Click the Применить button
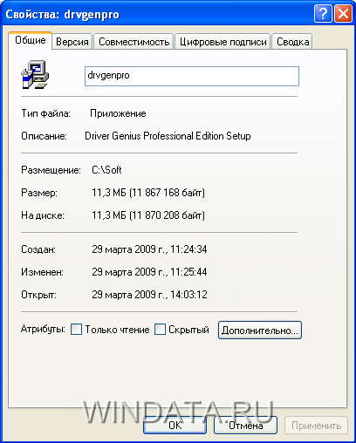Image resolution: width=356 pixels, height=443 pixels. pyautogui.click(x=316, y=426)
